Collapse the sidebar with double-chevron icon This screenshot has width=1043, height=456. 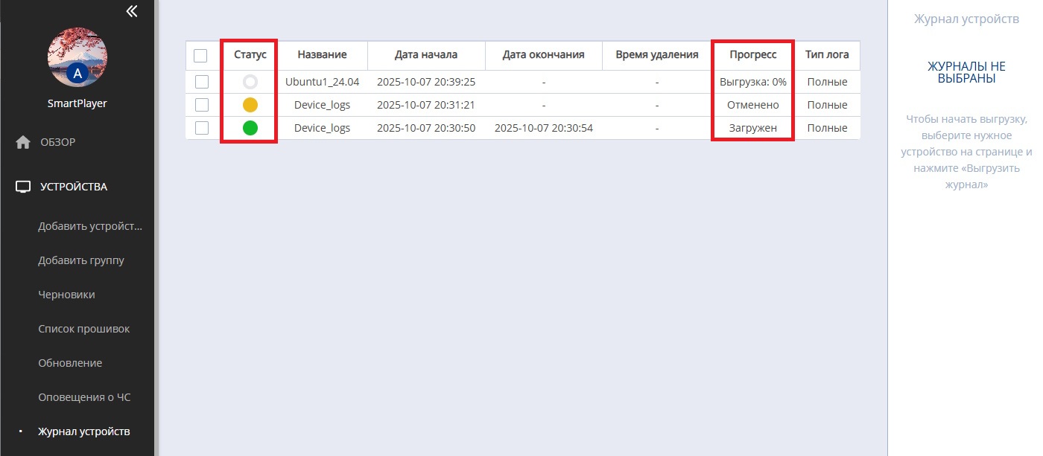tap(132, 11)
